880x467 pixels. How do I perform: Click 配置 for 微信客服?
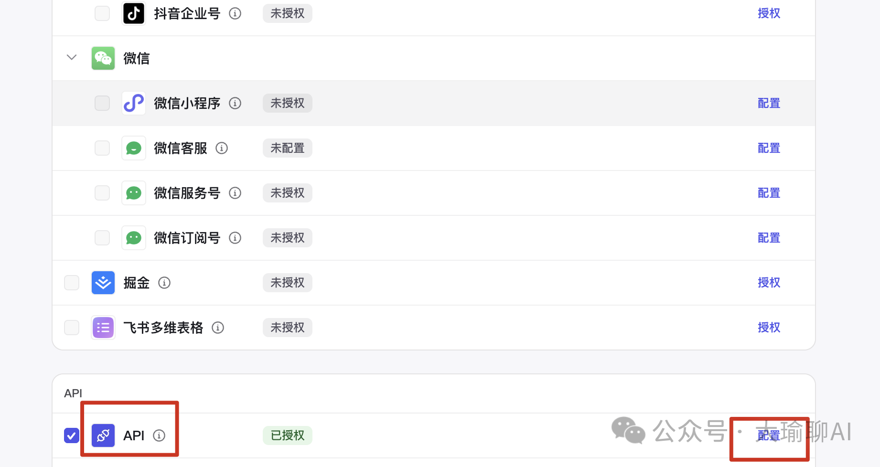tap(768, 148)
